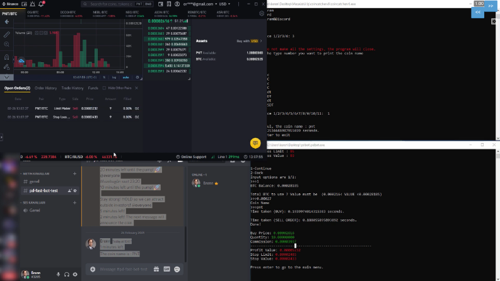500x281 pixels.
Task: Click the blue << button in console window
Action: (478, 13)
